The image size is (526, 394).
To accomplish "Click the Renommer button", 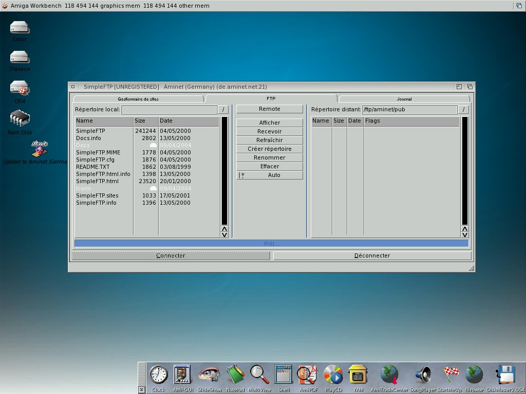I will coord(270,157).
